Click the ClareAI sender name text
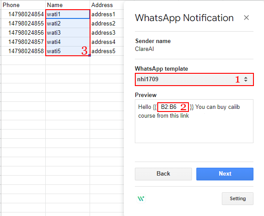This screenshot has width=264, height=216. click(144, 49)
